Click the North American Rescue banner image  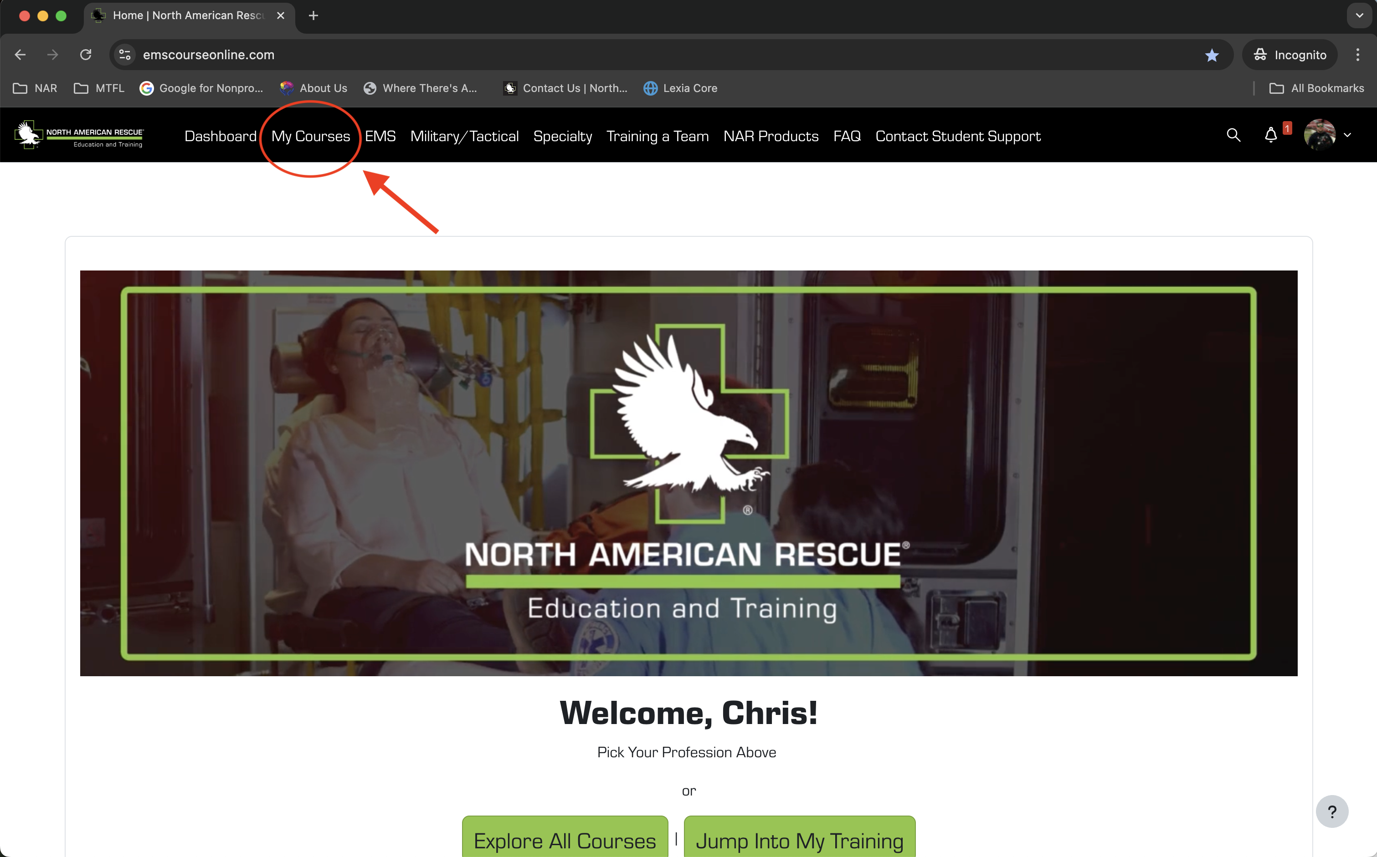[x=688, y=473]
